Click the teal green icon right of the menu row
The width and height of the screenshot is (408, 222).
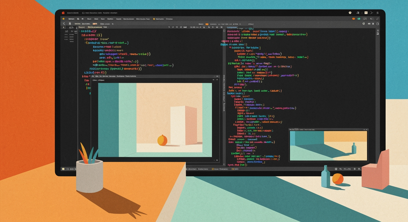(x=359, y=19)
